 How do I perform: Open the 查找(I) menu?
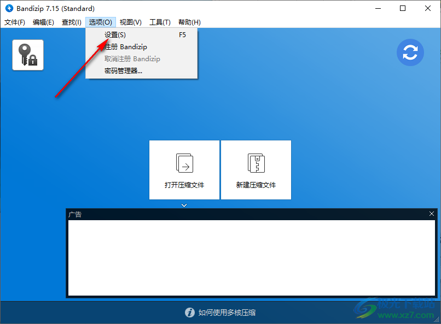pos(72,22)
